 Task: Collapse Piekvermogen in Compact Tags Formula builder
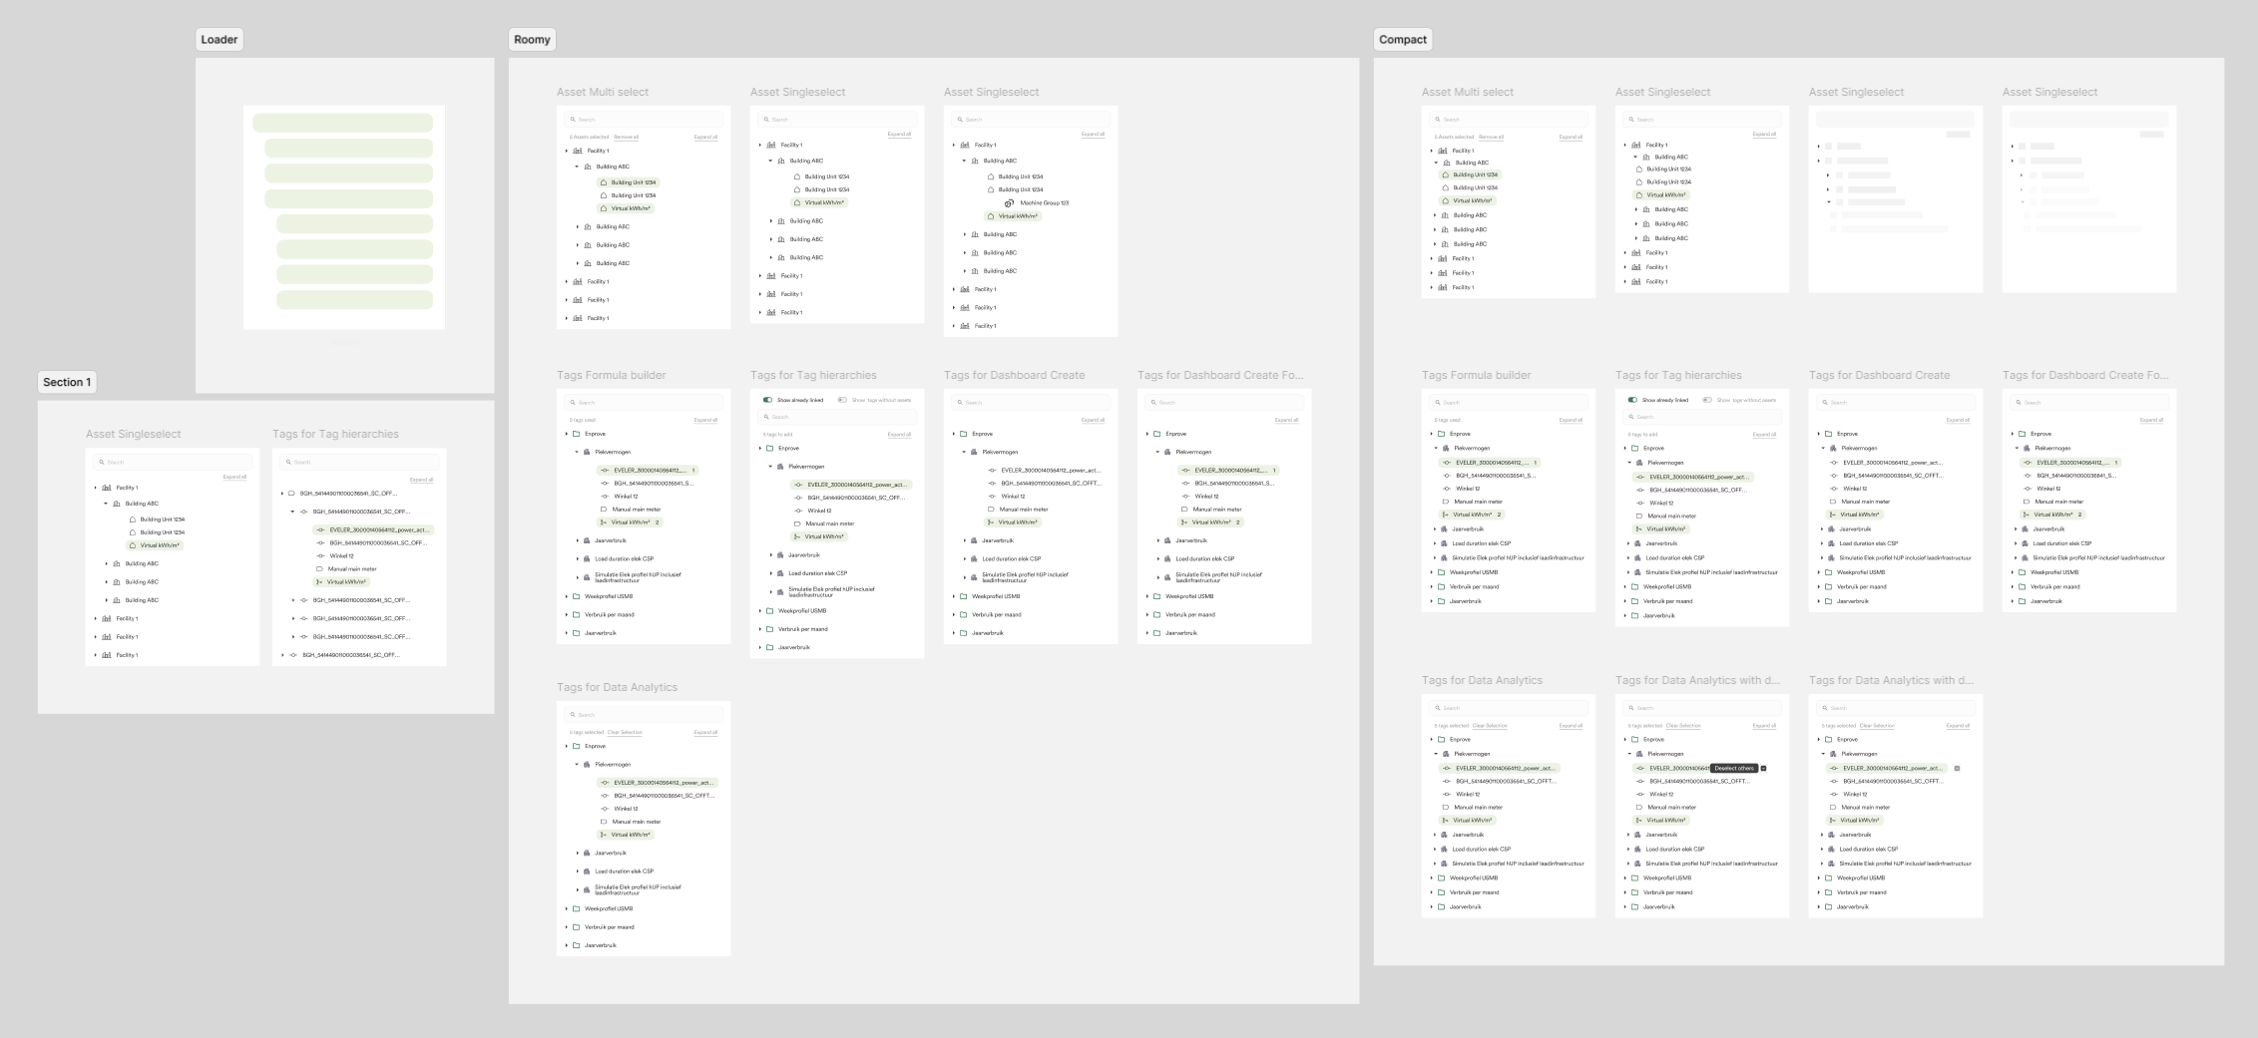coord(1436,449)
